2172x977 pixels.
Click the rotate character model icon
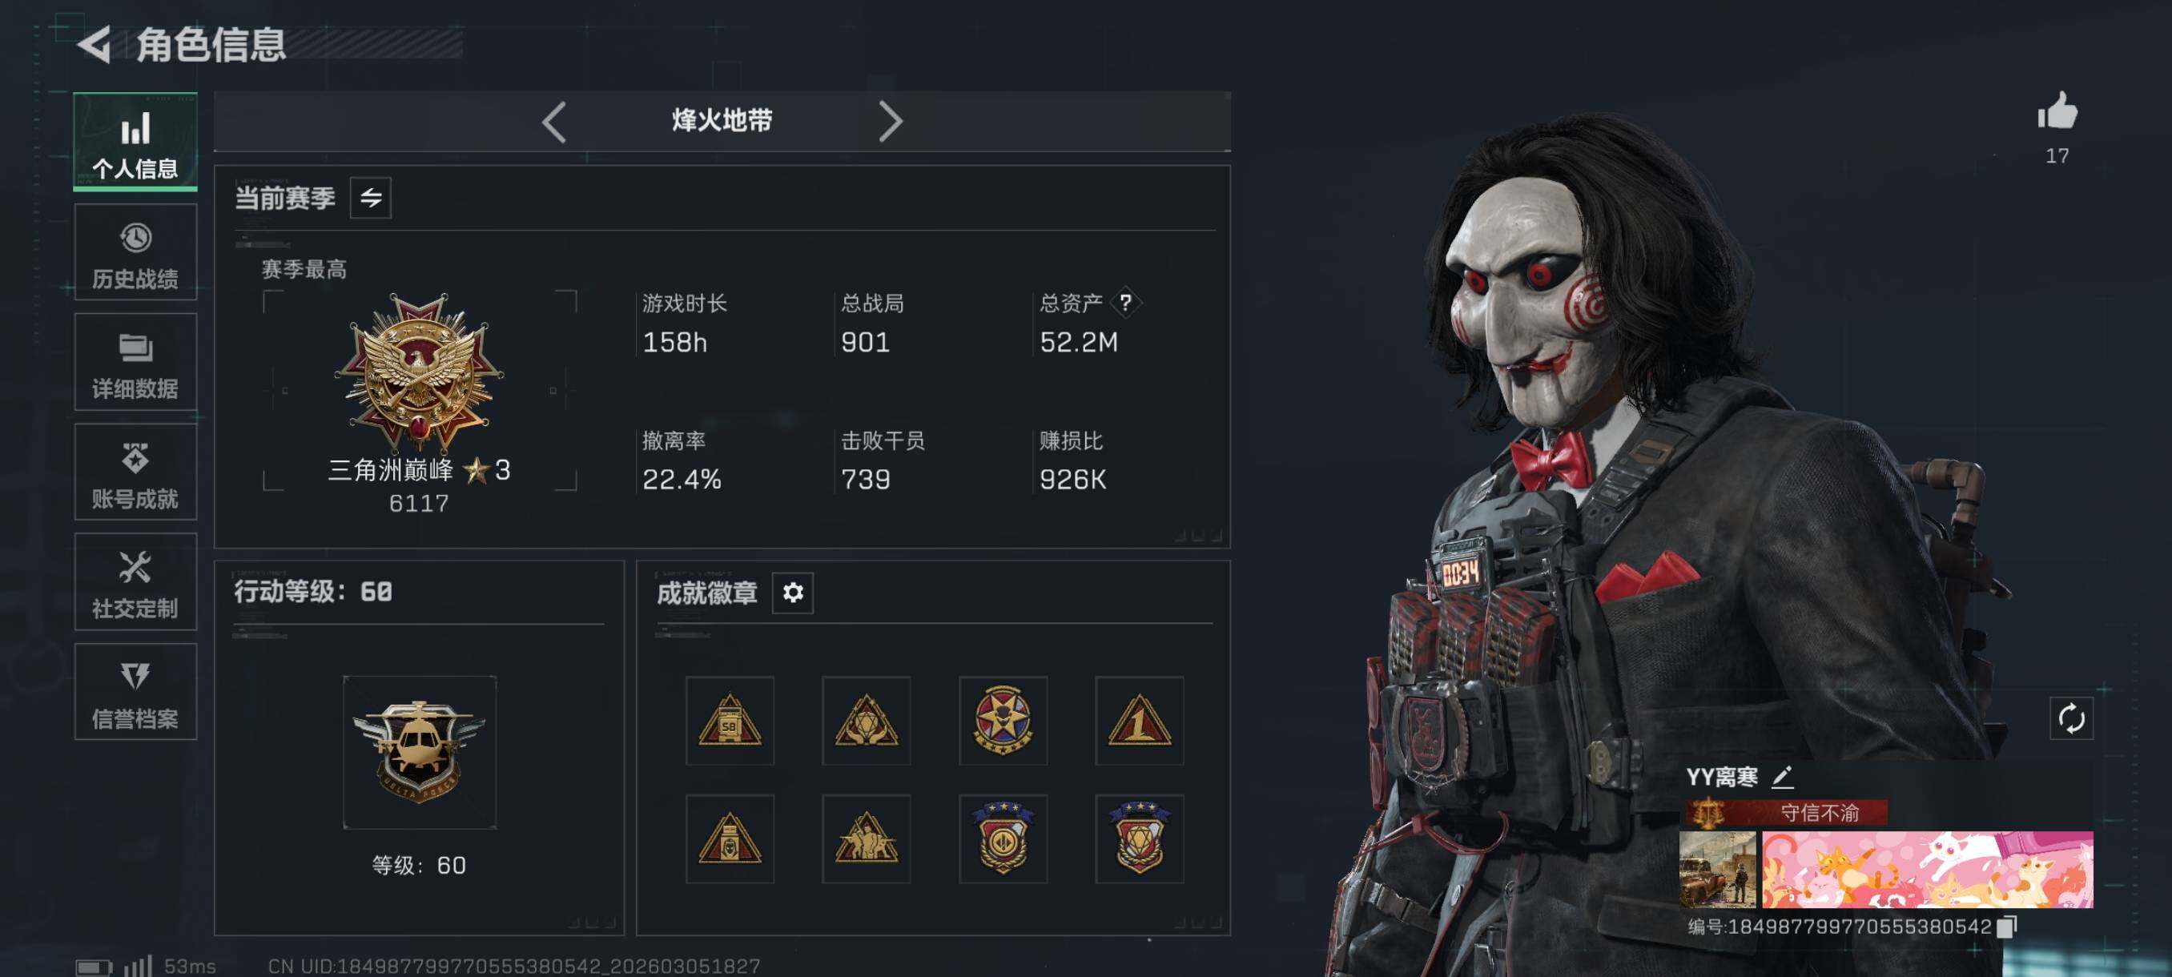[x=2071, y=718]
